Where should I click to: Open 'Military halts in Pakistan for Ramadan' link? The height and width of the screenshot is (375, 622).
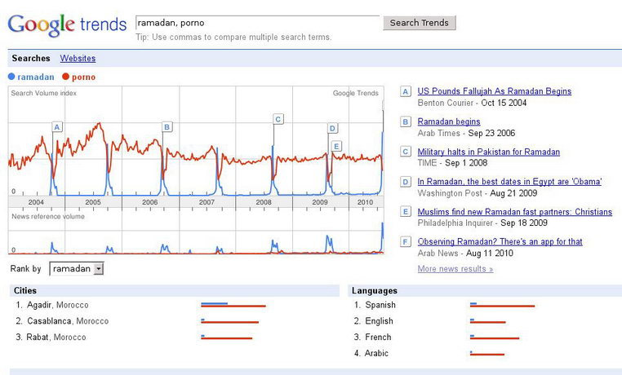tap(488, 152)
